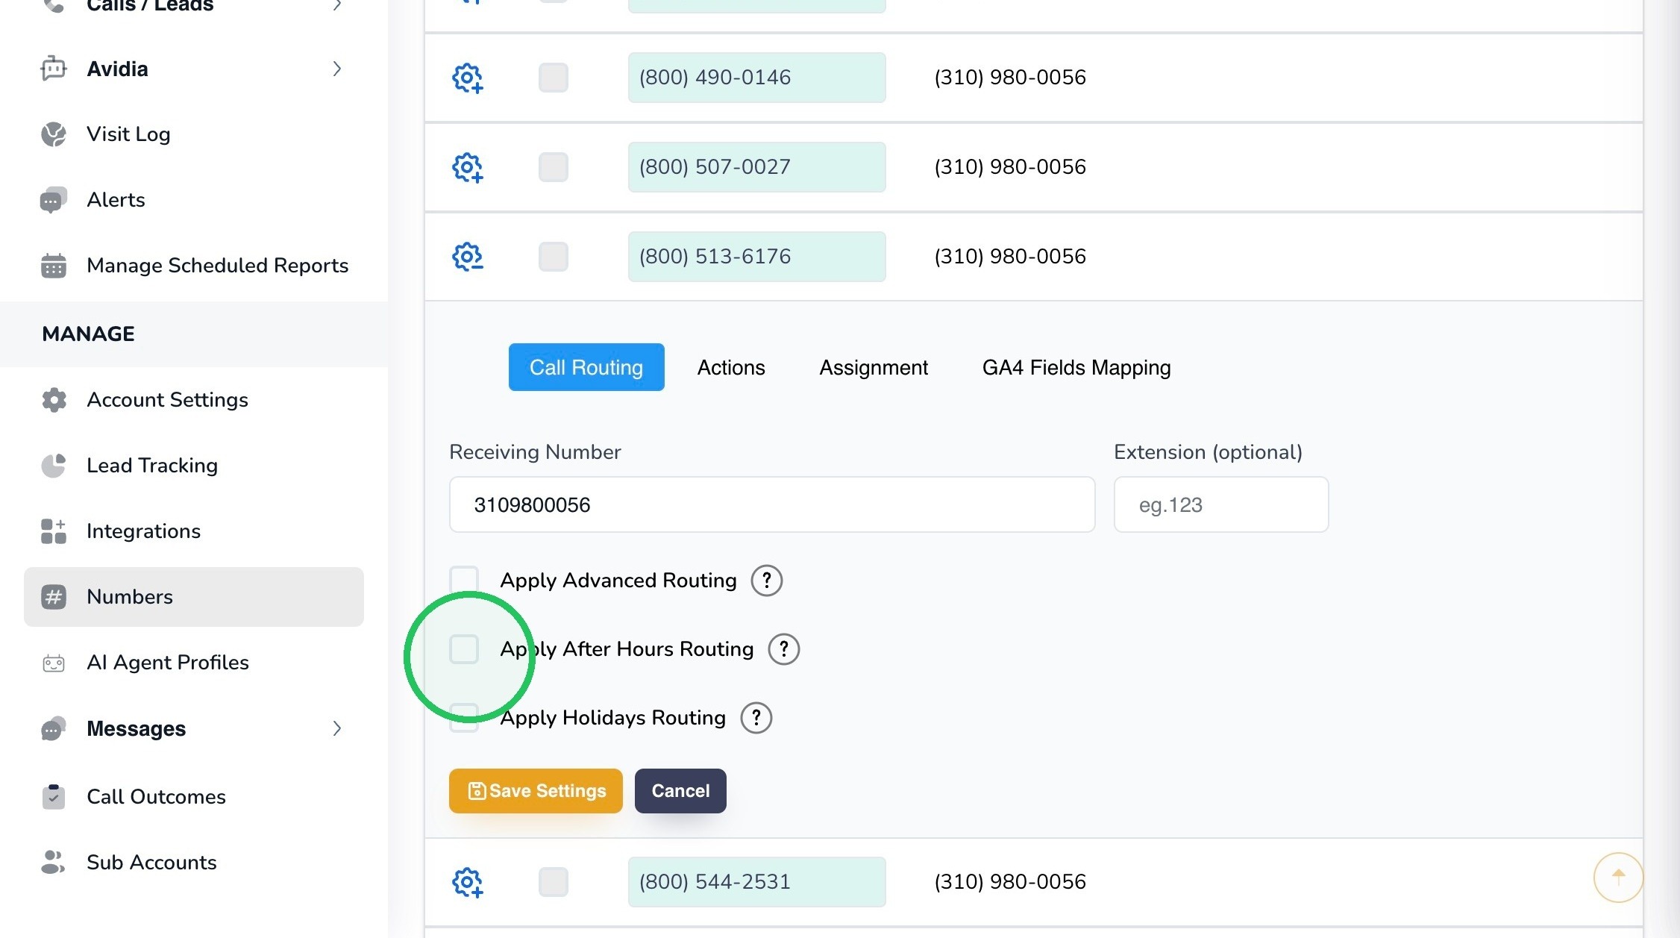This screenshot has height=938, width=1680.
Task: Open the Call Outcomes link
Action: click(x=156, y=797)
